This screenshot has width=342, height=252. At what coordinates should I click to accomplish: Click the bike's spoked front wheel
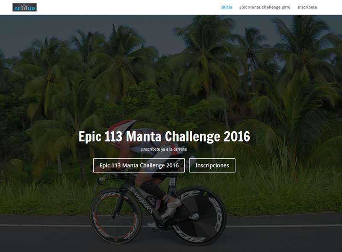point(116,216)
